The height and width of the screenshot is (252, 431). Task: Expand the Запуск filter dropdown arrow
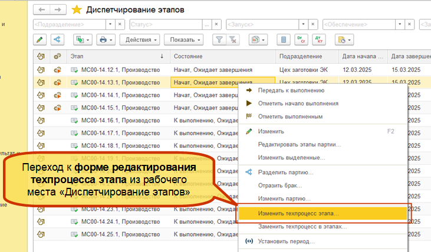click(304, 24)
